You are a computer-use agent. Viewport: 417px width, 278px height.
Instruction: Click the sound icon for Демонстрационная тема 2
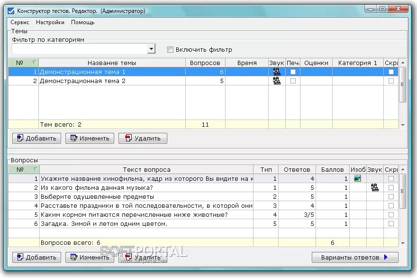pos(277,81)
